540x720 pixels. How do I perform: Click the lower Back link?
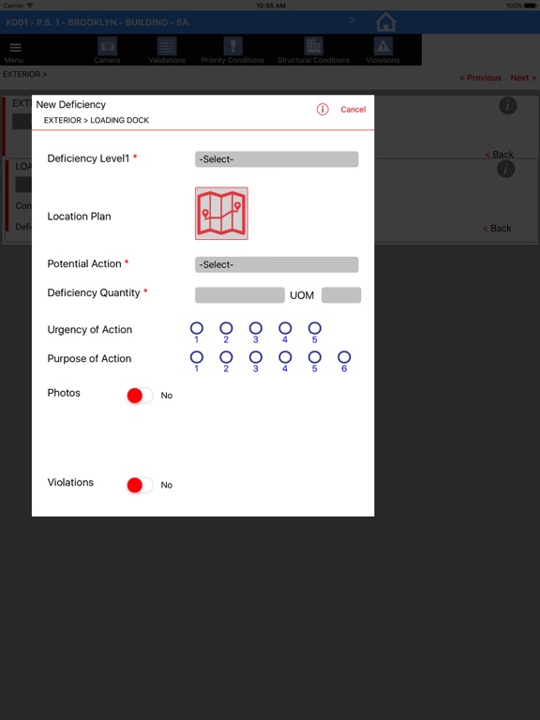pyautogui.click(x=497, y=228)
